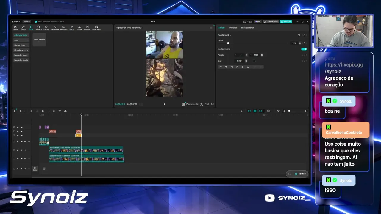Open the Efeitos panel icon
This screenshot has height=214, width=381.
click(x=46, y=28)
